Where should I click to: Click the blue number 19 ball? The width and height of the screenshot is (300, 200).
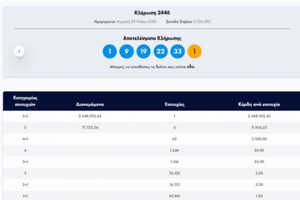pyautogui.click(x=143, y=51)
